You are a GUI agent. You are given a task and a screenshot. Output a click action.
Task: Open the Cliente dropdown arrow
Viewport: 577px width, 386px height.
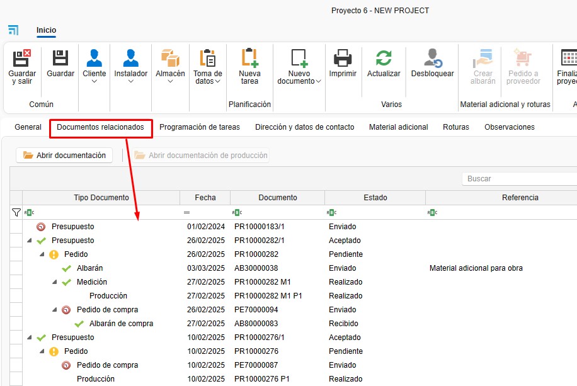[x=94, y=81]
